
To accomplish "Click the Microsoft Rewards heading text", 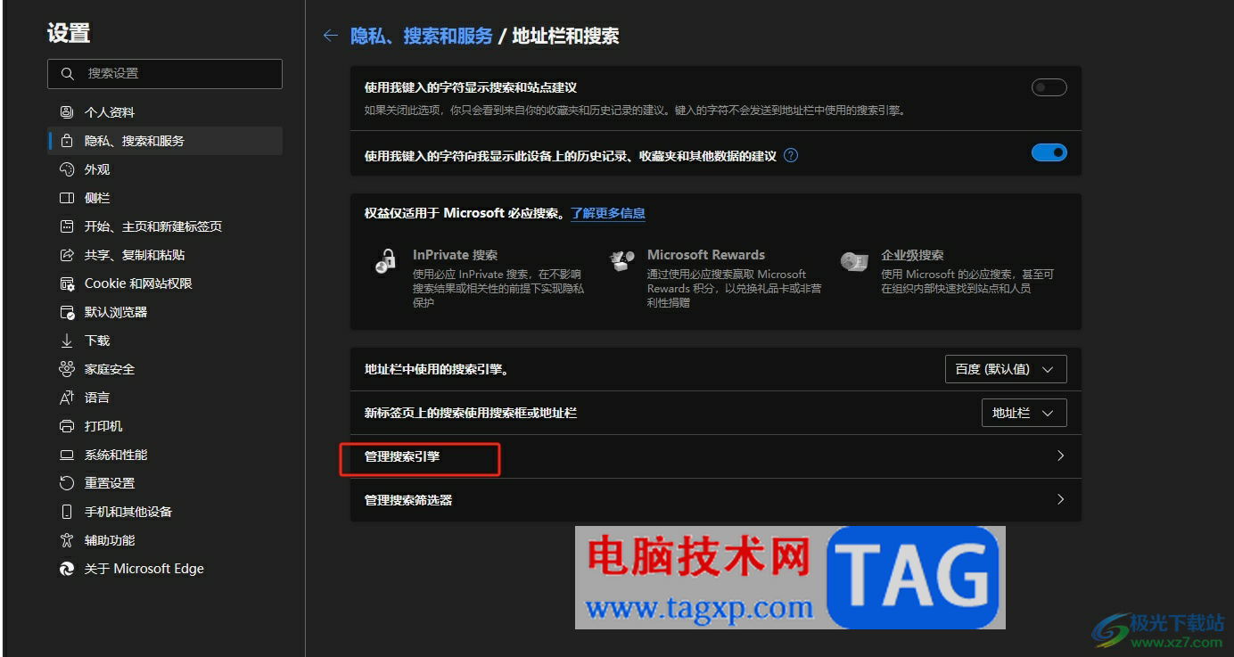I will tap(706, 255).
